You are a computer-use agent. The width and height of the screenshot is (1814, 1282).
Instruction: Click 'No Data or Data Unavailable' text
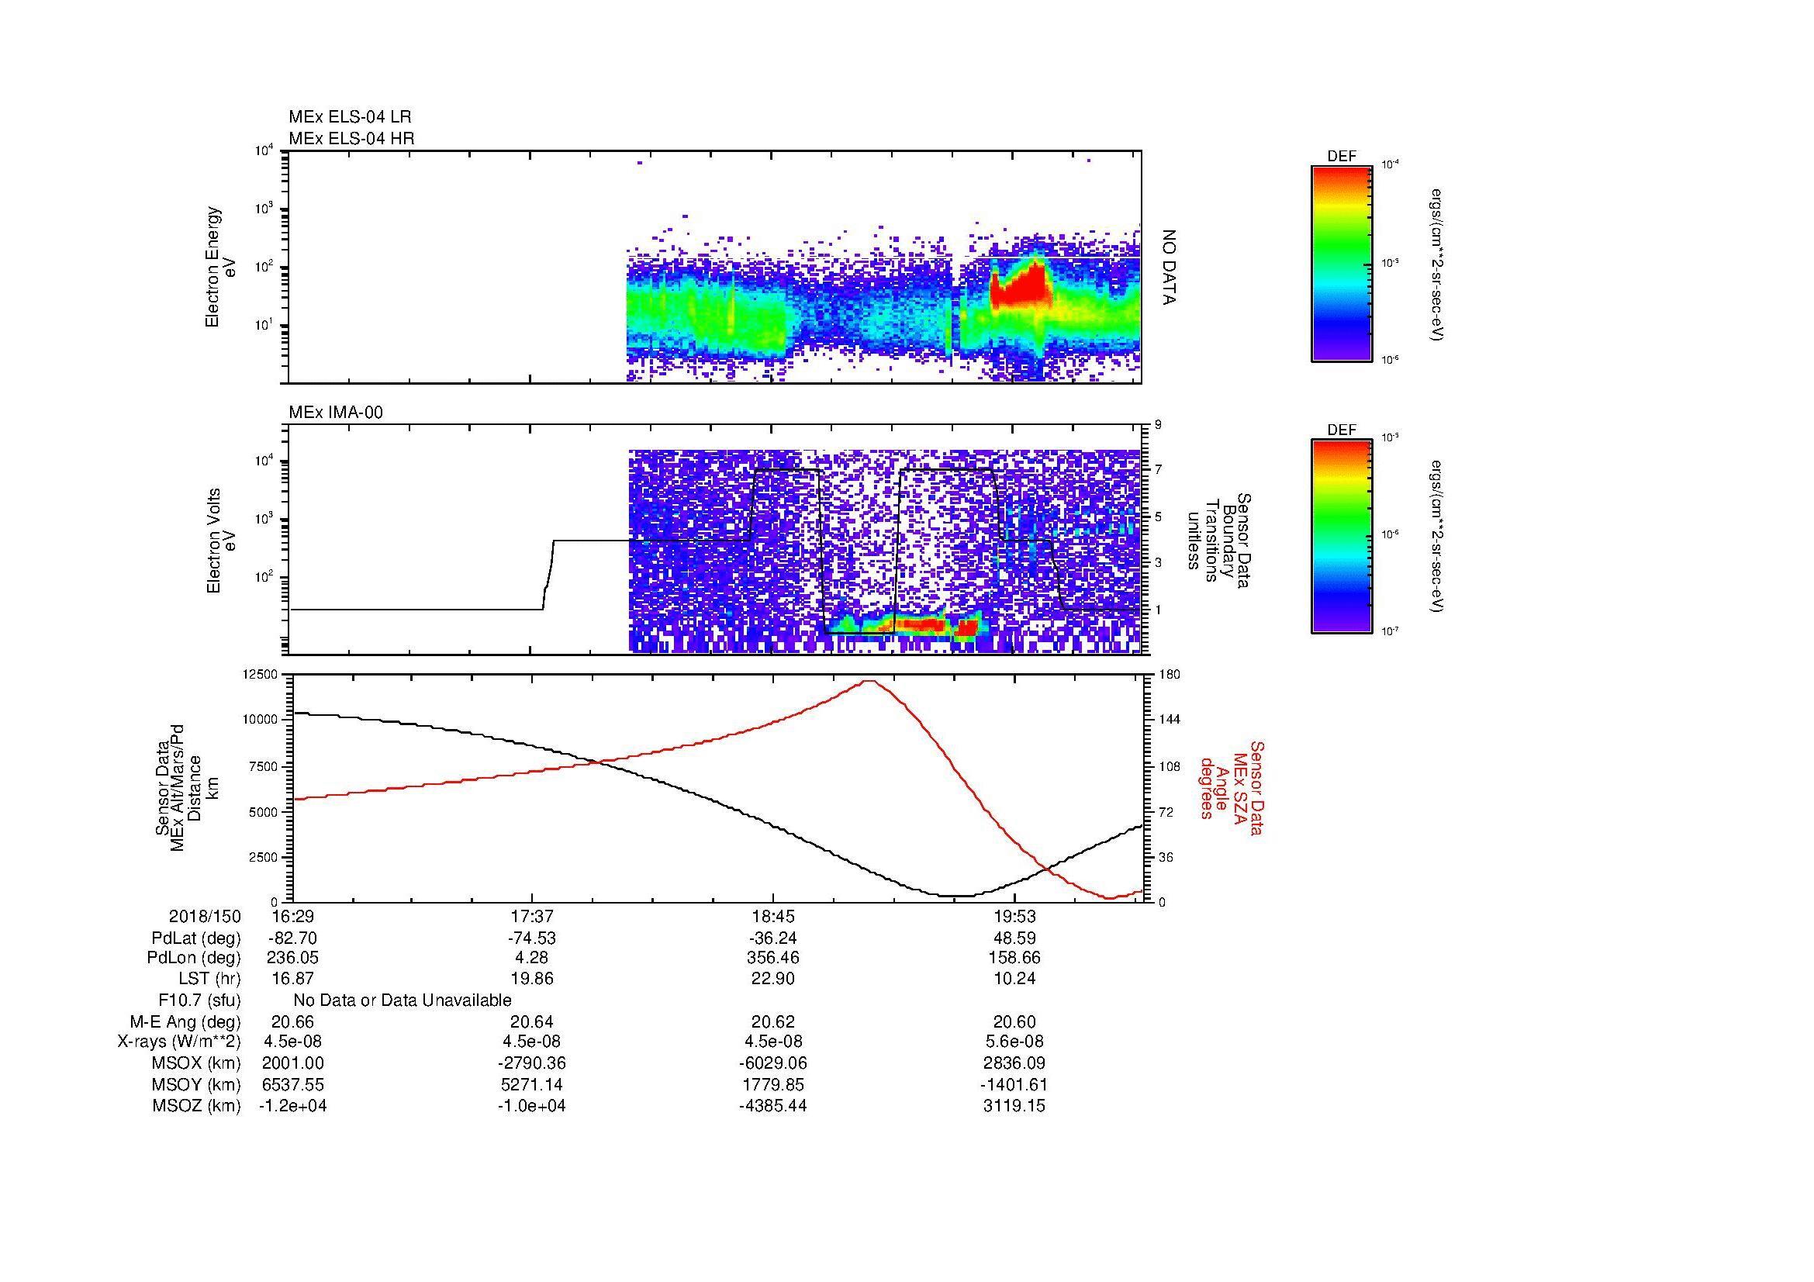(x=403, y=1000)
